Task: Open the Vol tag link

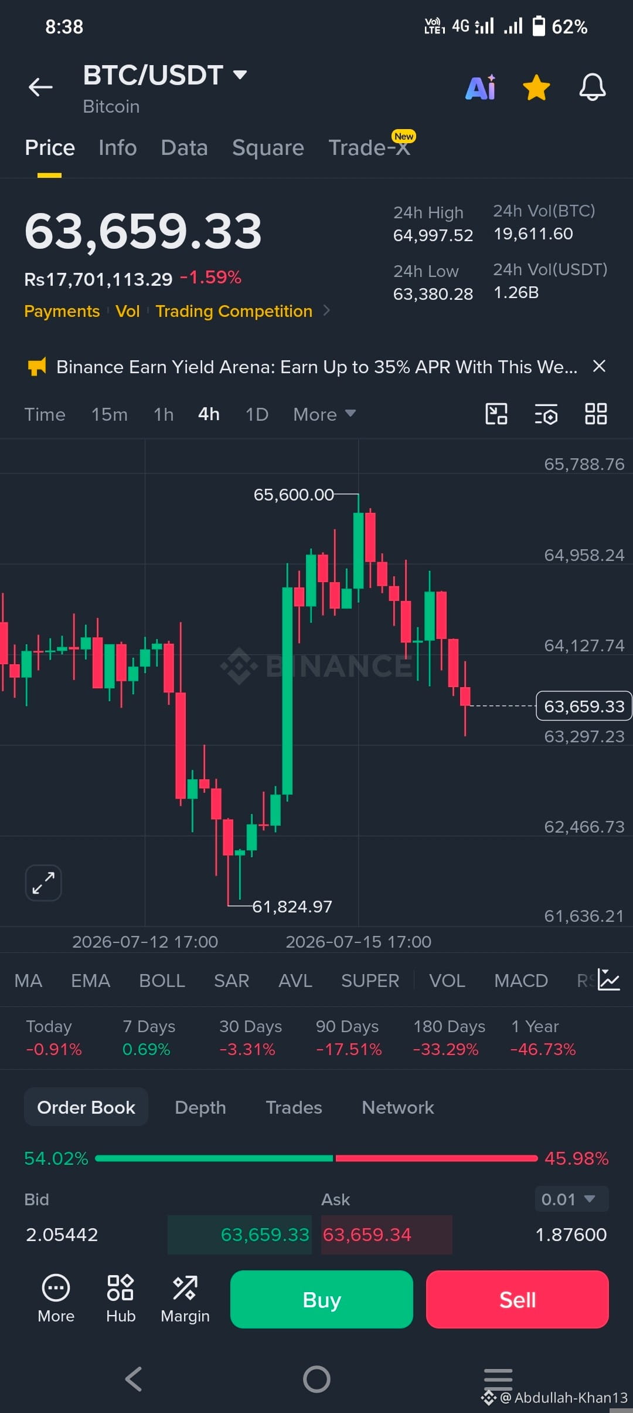Action: coord(128,311)
